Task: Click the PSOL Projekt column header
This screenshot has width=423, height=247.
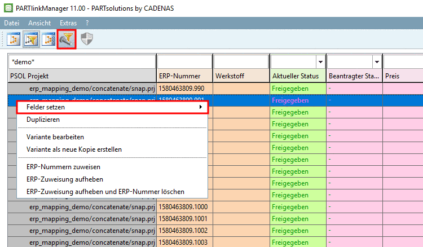Action: [82, 76]
